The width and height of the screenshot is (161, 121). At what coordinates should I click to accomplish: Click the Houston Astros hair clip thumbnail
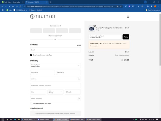tap(92, 29)
